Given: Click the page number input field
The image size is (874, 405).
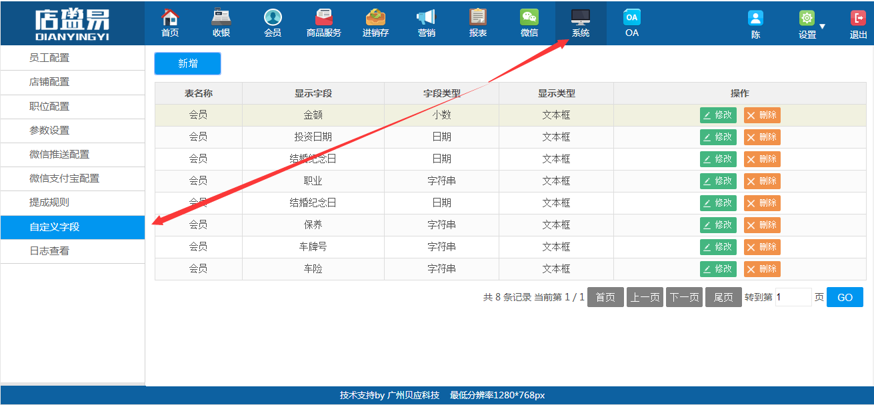Looking at the screenshot, I should pos(793,297).
